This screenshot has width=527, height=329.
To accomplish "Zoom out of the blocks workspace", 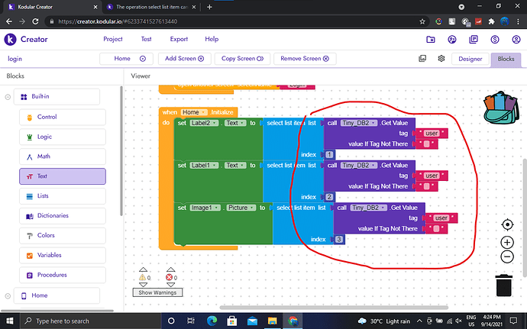I will click(x=507, y=257).
